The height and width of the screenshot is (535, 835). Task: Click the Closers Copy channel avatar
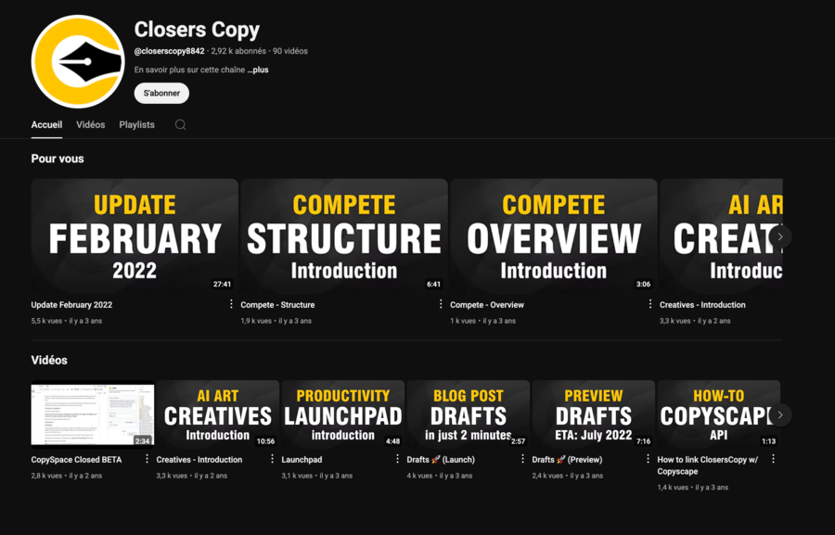(78, 60)
